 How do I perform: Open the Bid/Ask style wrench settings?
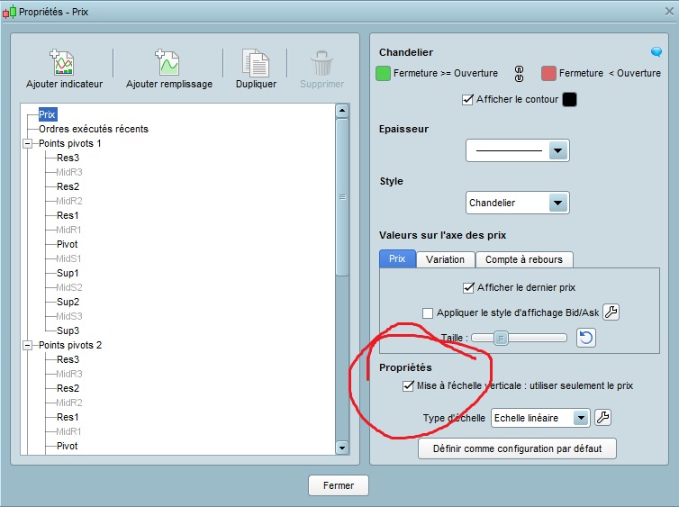(x=611, y=312)
